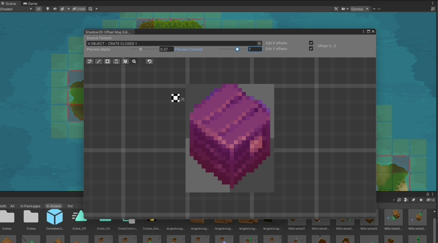Pick the trapezoid shape tool

(x=116, y=61)
